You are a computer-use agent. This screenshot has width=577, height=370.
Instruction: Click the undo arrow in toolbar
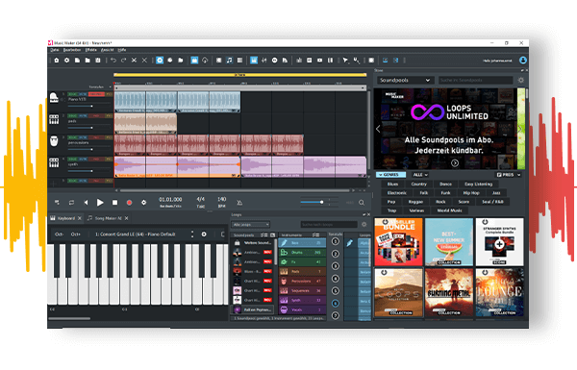click(x=113, y=61)
